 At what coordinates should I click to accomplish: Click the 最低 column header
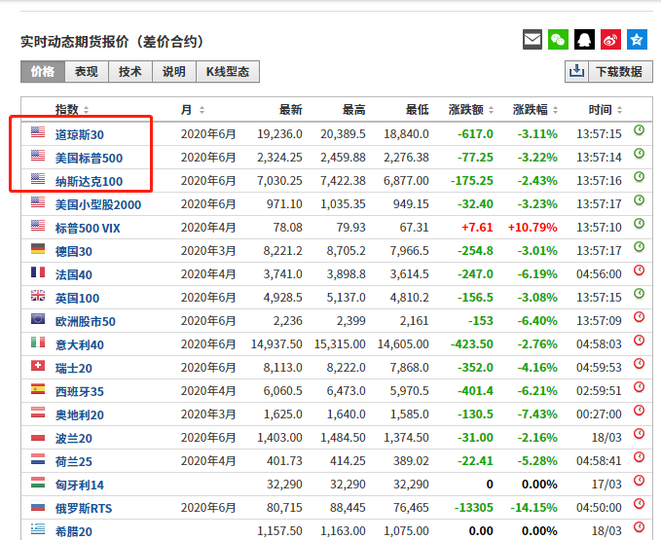point(418,110)
